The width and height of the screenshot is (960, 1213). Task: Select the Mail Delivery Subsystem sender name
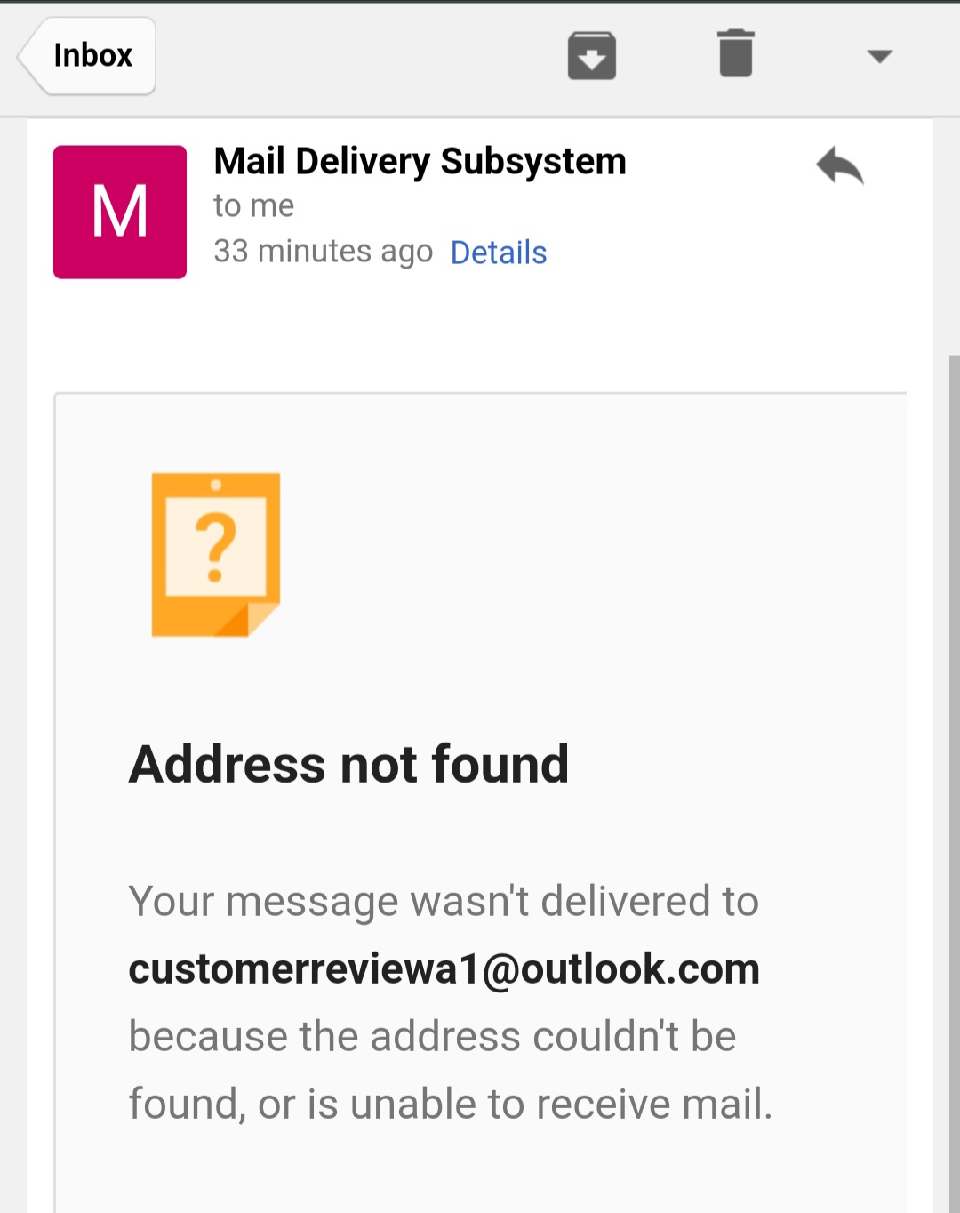420,162
